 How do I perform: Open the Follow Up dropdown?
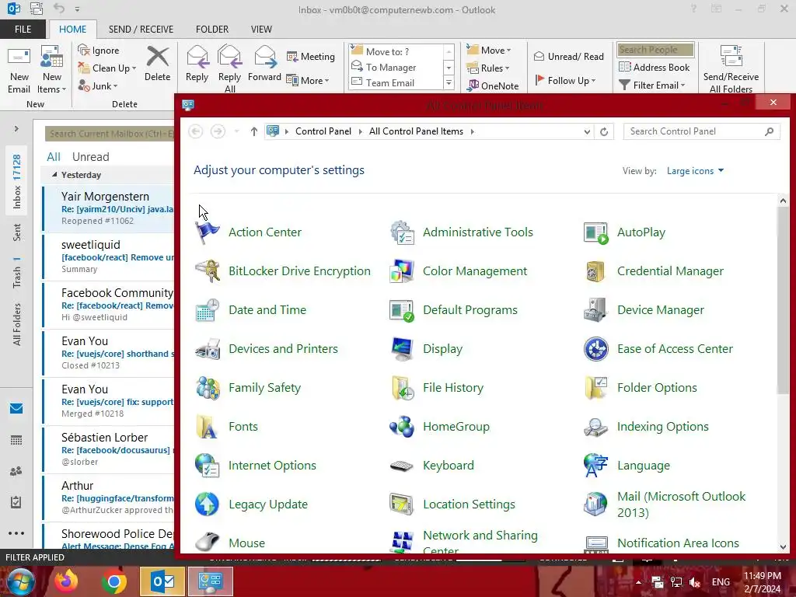(x=565, y=80)
